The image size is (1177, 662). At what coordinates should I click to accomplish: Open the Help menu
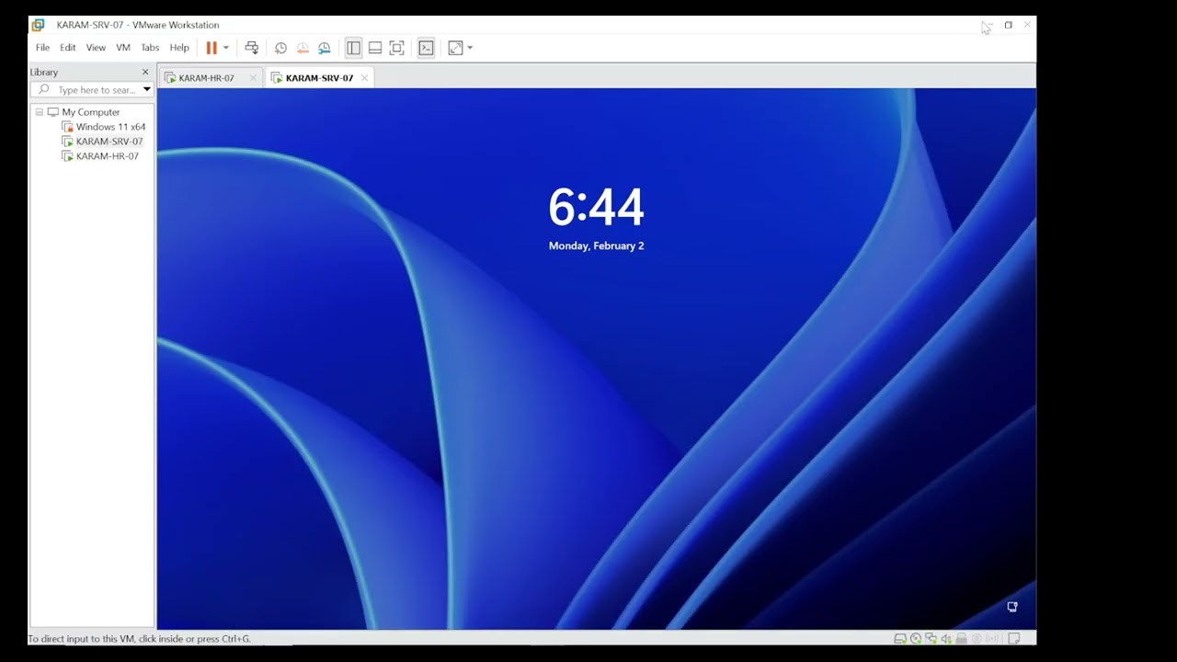coord(179,48)
